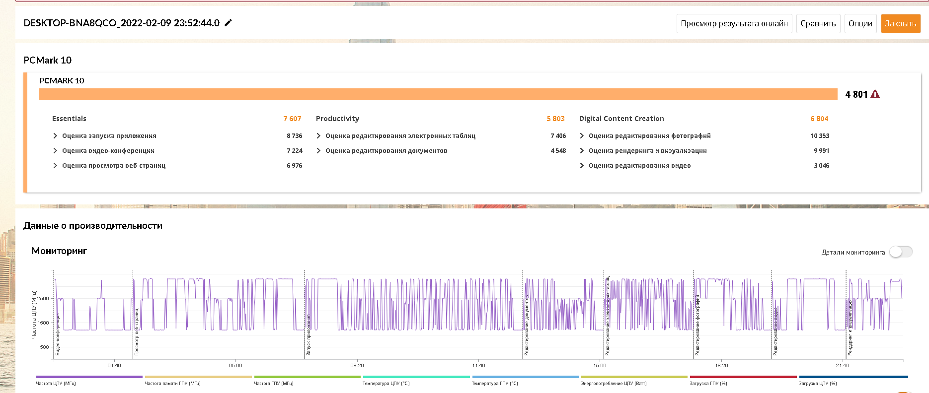
Task: Click the 'Рендеринг и визуализация' chart marker
Action: (x=850, y=327)
